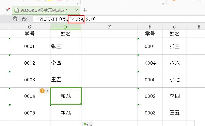Select 王五 cell in column G
This screenshot has height=126, width=205.
click(175, 112)
